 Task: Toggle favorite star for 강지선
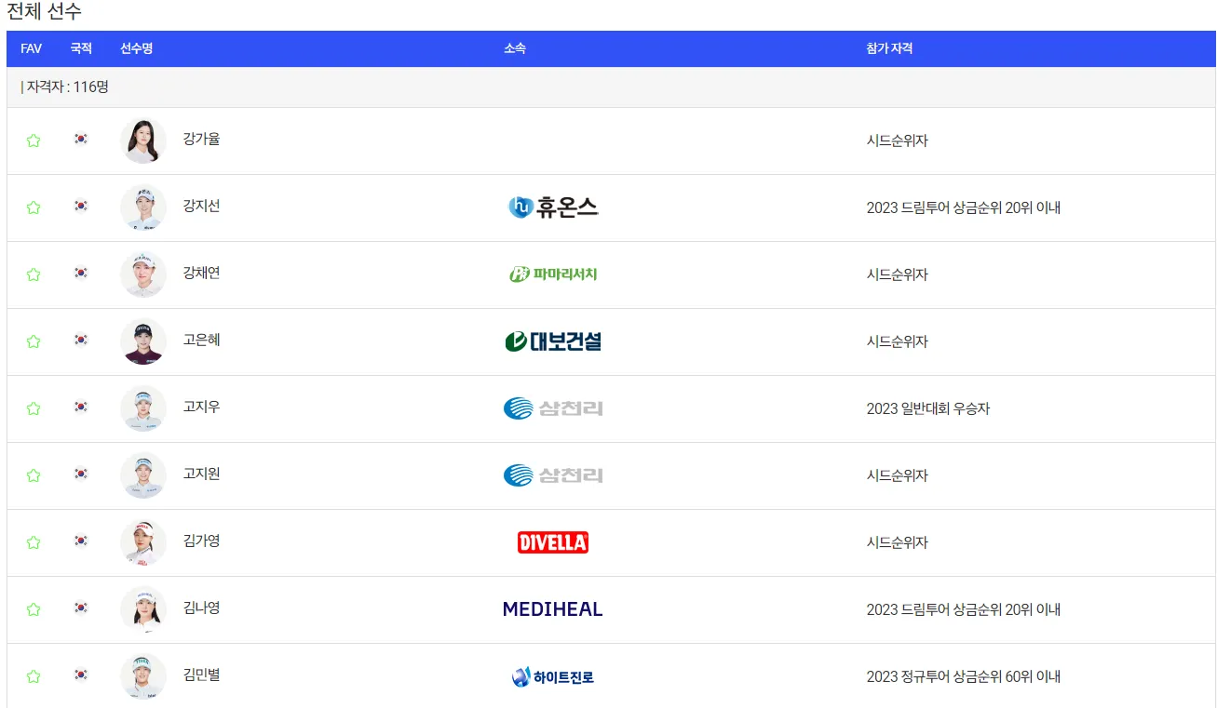34,208
